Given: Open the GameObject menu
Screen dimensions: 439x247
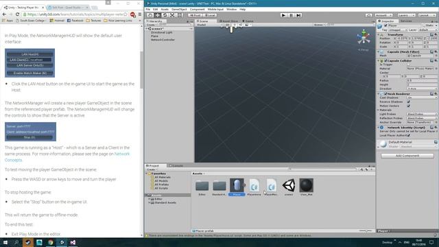Looking at the screenshot, I should coord(179,9).
